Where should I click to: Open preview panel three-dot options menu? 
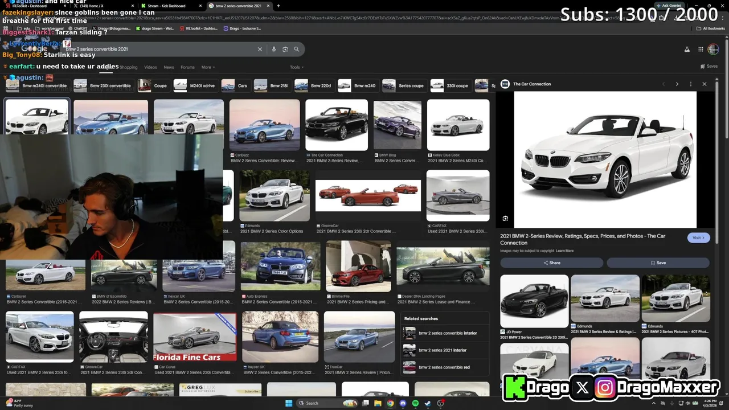point(691,84)
